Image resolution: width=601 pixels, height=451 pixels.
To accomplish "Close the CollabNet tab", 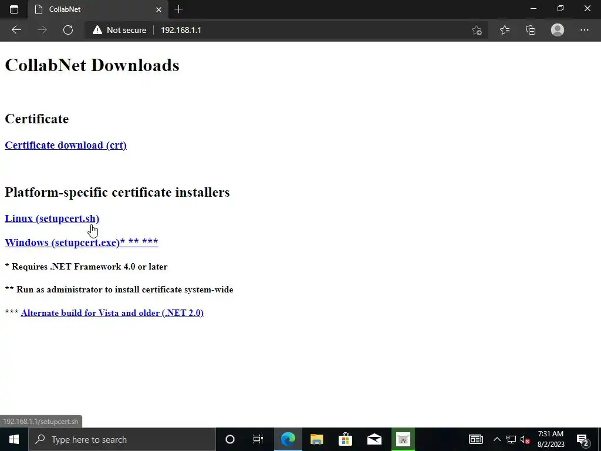I will pos(158,9).
